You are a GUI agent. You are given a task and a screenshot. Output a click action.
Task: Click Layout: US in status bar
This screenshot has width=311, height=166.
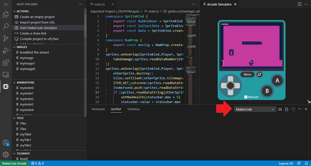click(x=286, y=163)
